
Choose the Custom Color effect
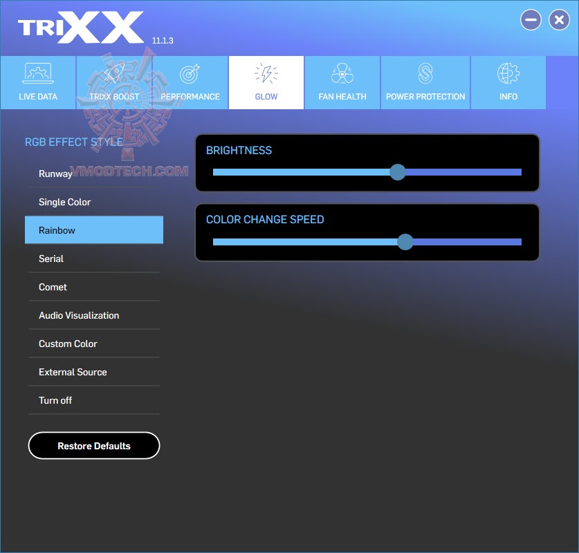pos(94,344)
